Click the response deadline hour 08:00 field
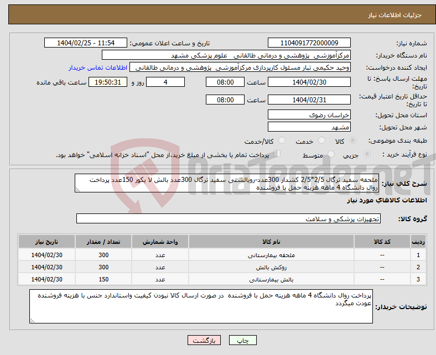This screenshot has width=436, height=355. [x=225, y=82]
